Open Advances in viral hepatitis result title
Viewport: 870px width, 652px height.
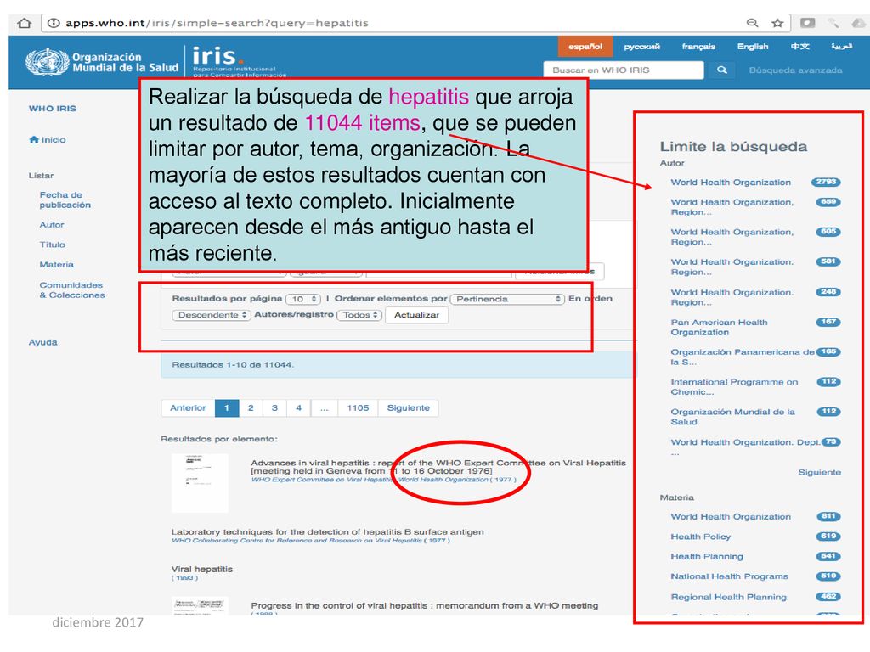[x=438, y=467]
